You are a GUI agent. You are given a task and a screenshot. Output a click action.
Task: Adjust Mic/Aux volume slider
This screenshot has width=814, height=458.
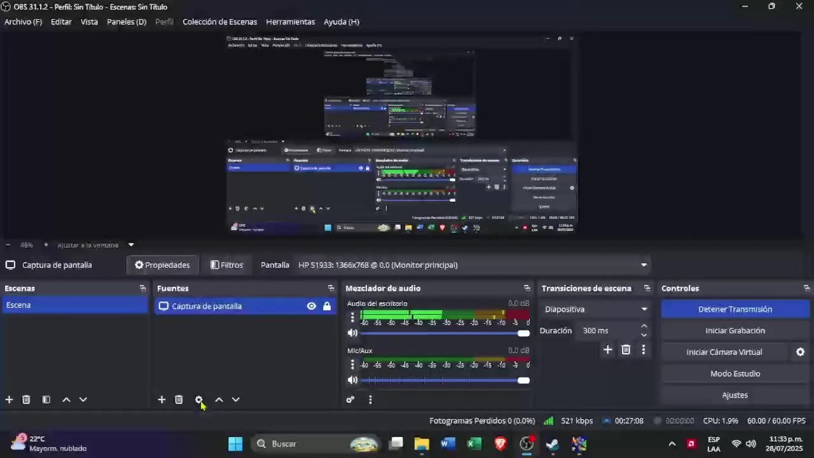(445, 380)
